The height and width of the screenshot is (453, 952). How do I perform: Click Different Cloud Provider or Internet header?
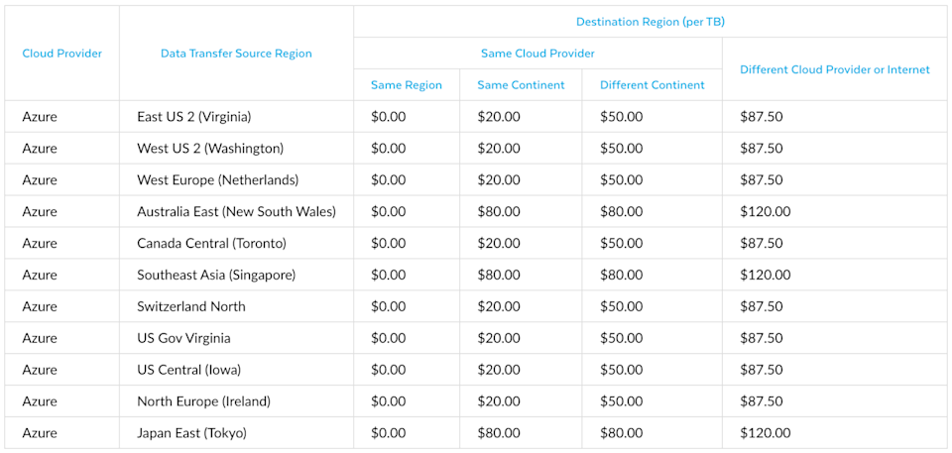point(835,69)
